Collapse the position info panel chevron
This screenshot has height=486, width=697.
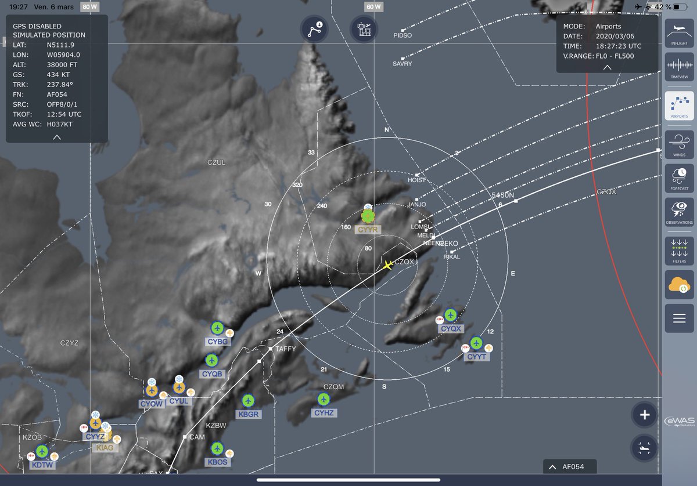pos(56,137)
